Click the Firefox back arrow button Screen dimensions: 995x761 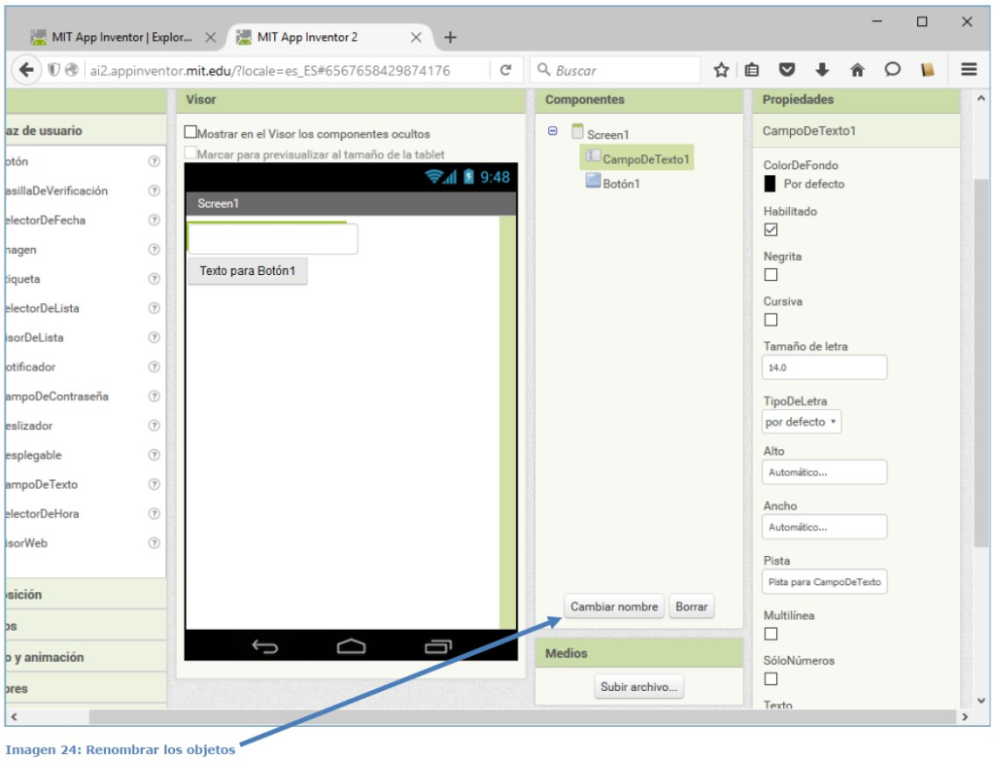click(26, 70)
